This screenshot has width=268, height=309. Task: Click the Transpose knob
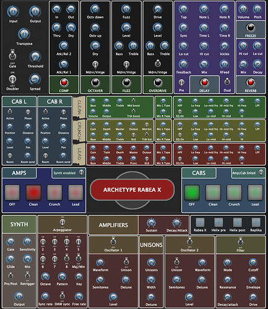coord(24,34)
